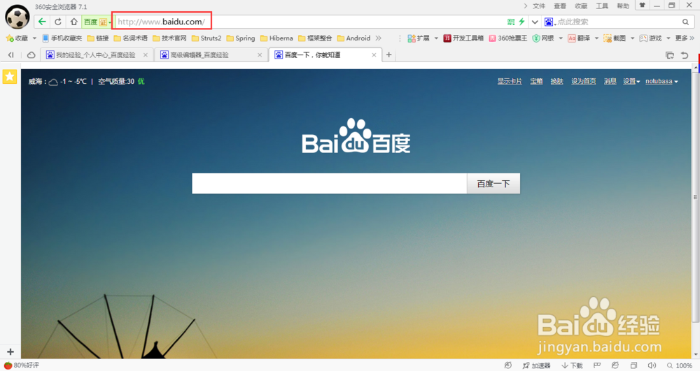Click the magnifier icon in the search box
700x371 pixels.
coord(685,22)
